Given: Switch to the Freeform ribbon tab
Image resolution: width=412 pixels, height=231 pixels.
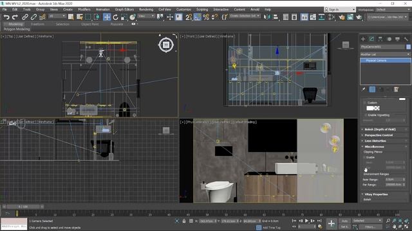Looking at the screenshot, I should (37, 24).
